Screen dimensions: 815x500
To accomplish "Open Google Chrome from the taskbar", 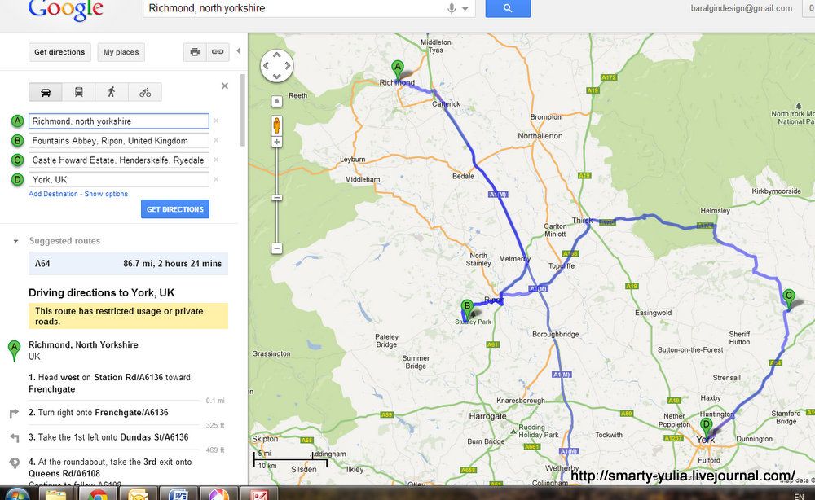I will (97, 494).
